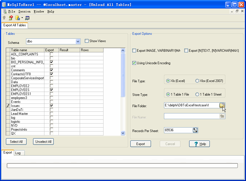Viewport: 246px width, 181px height.
Task: Click the Table name column header
Action: pyautogui.click(x=27, y=50)
